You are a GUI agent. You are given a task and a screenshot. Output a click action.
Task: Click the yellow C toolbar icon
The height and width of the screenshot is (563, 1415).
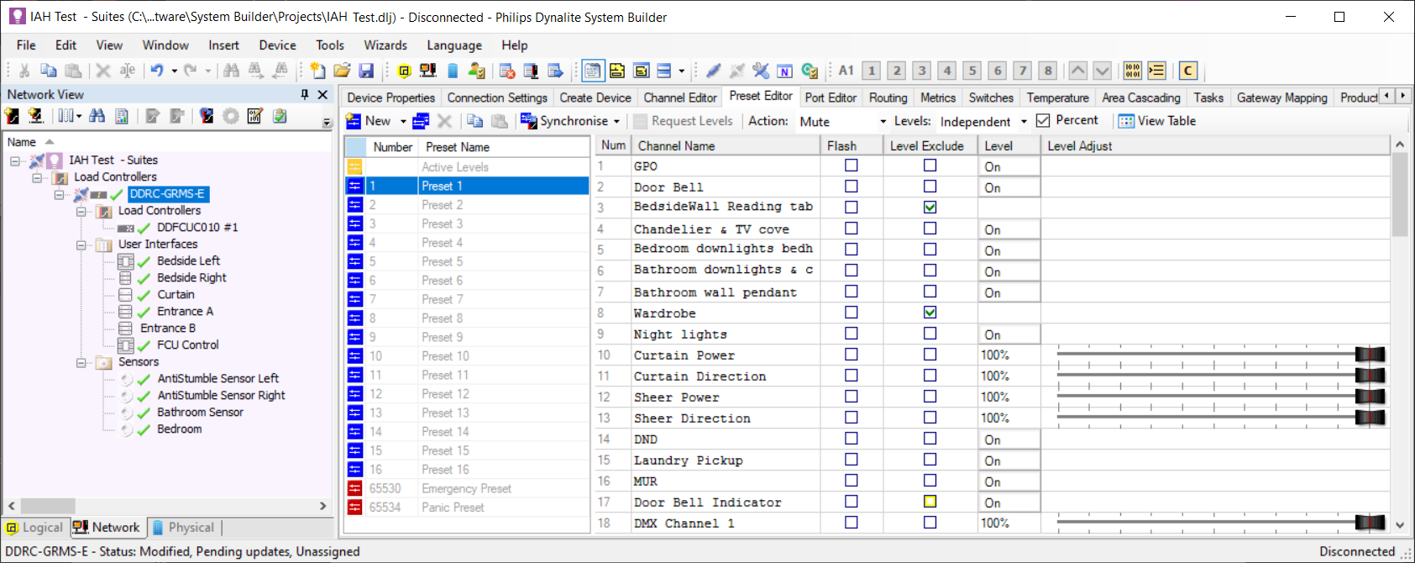click(x=1187, y=71)
